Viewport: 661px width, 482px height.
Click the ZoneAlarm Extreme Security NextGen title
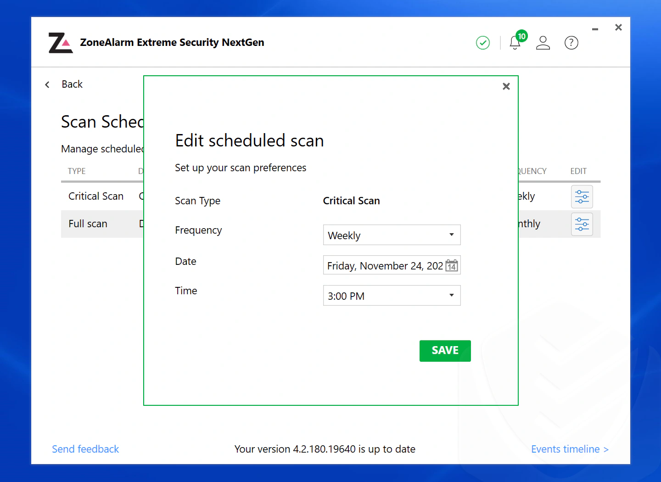172,43
